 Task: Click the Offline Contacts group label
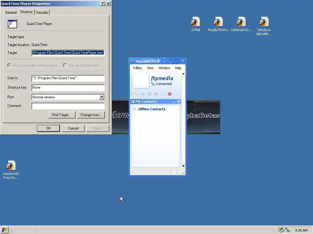tap(152, 109)
